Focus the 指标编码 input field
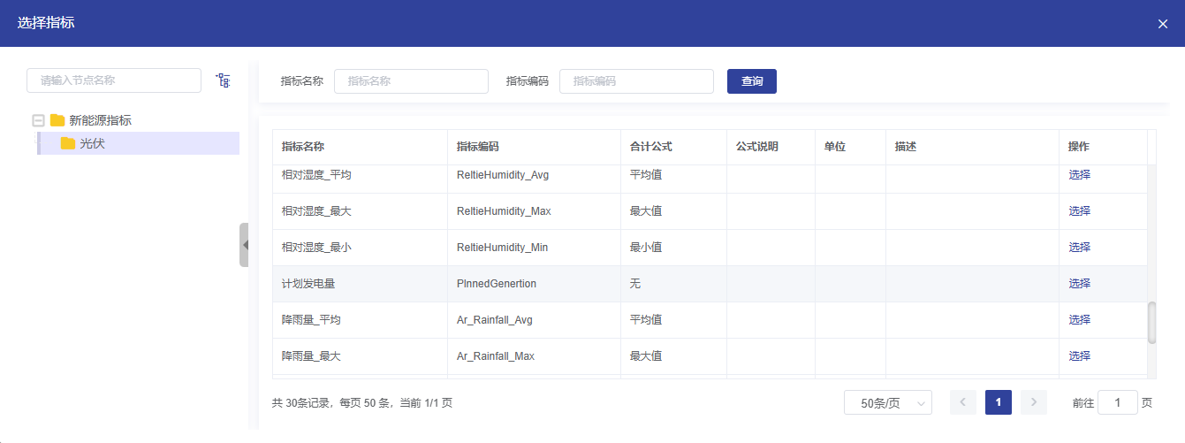This screenshot has width=1185, height=443. 636,81
